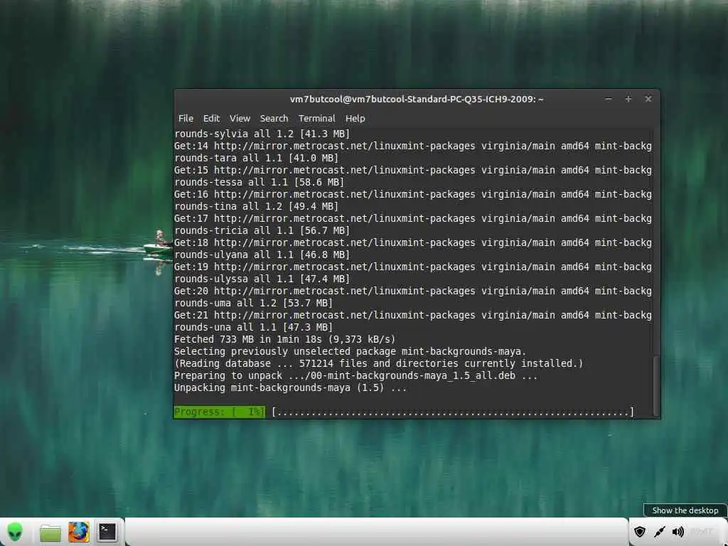Close the terminal window
The height and width of the screenshot is (546, 728).
click(648, 99)
